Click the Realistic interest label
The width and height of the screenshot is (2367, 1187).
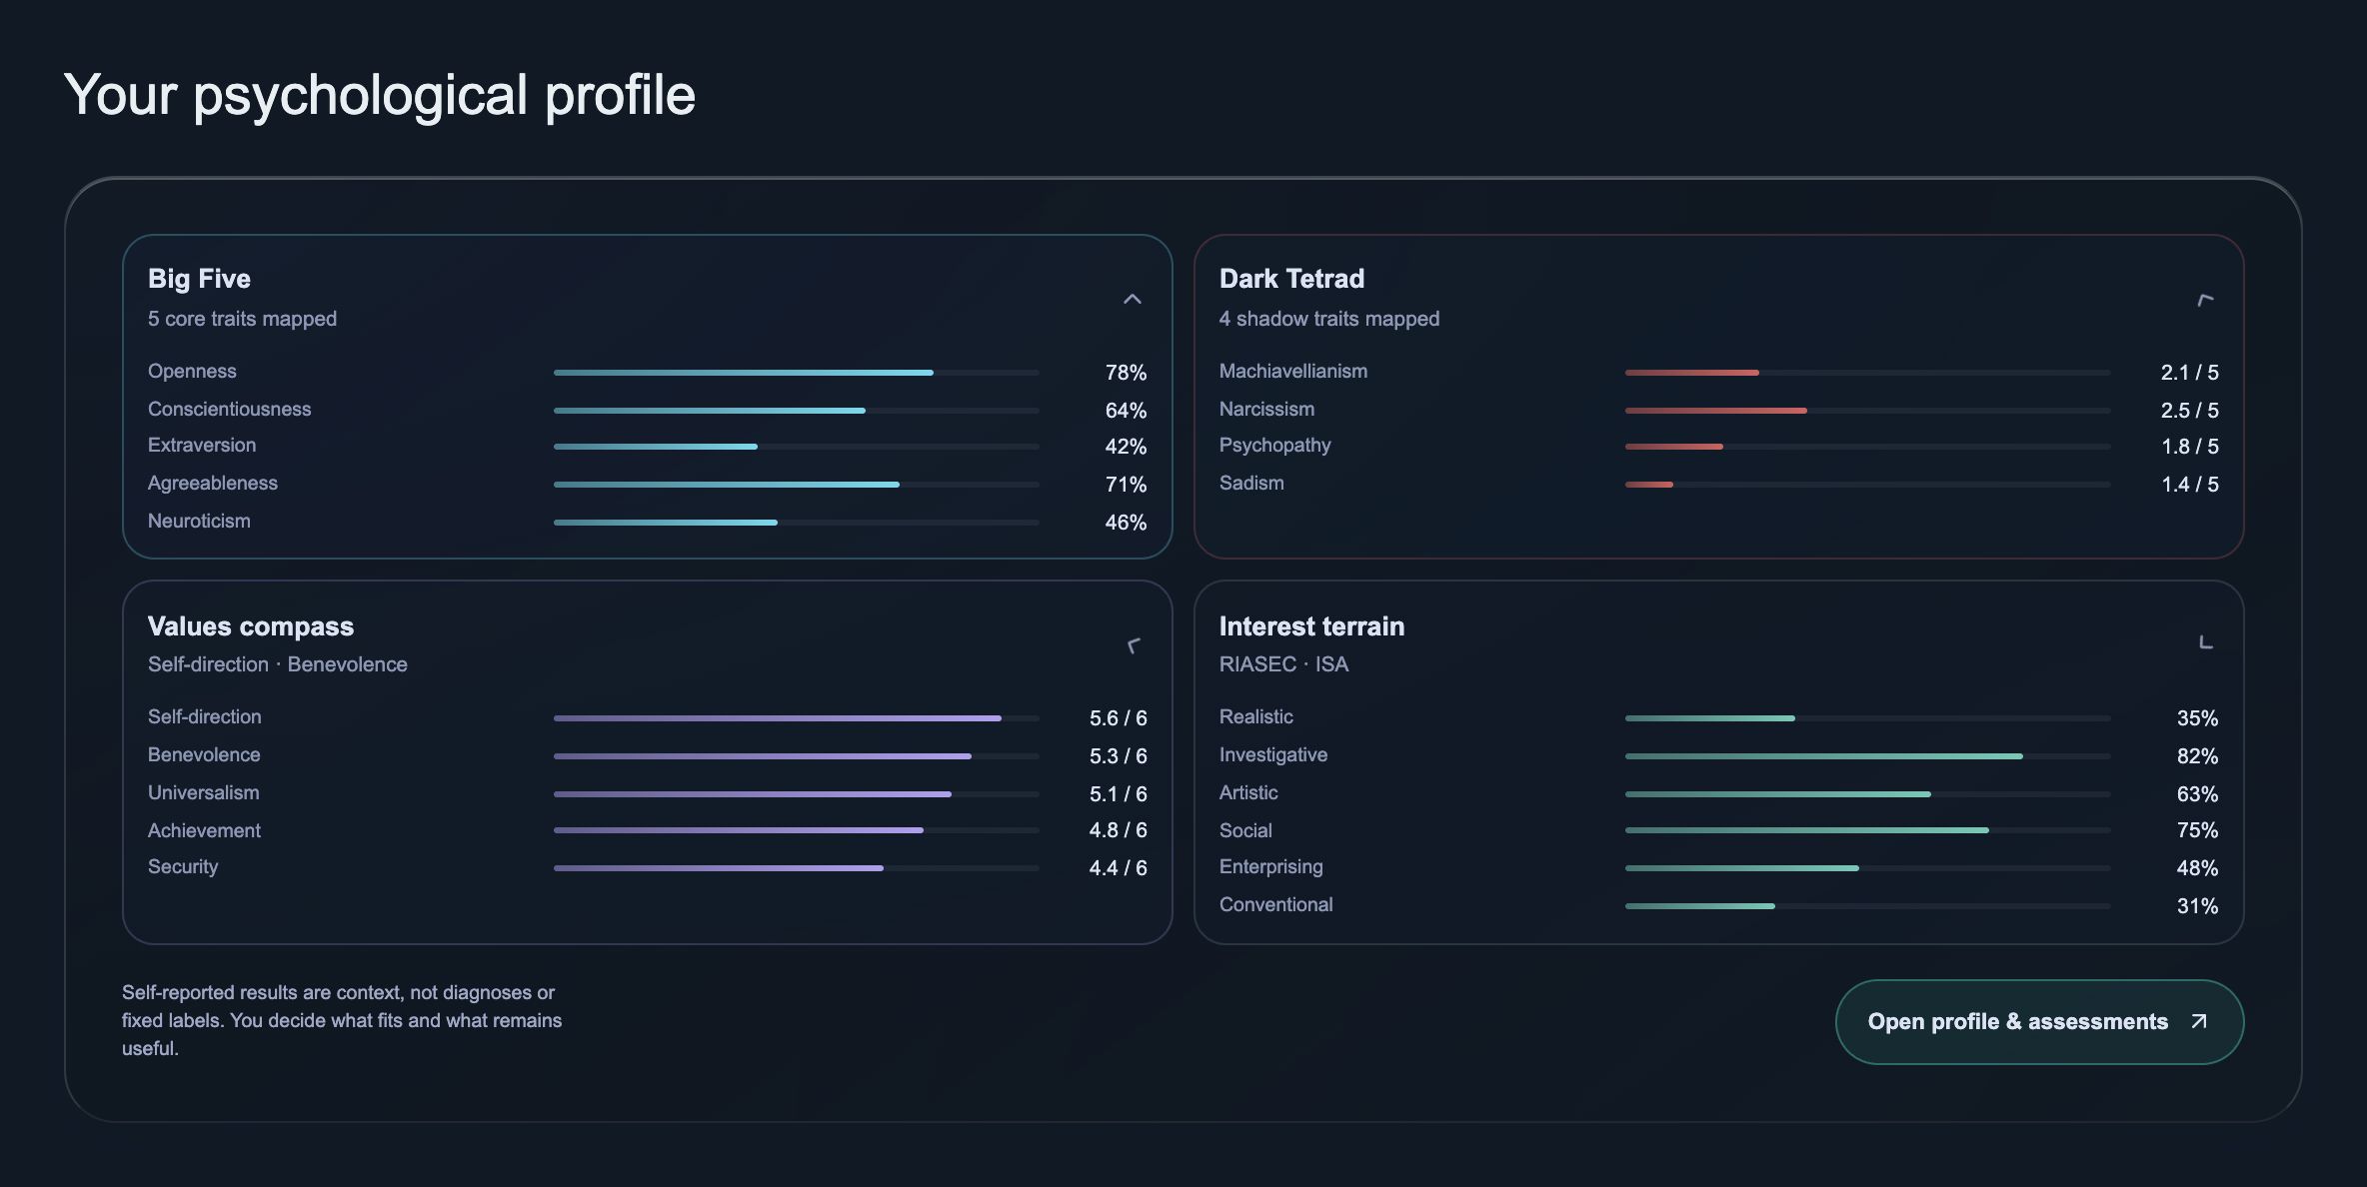point(1255,716)
